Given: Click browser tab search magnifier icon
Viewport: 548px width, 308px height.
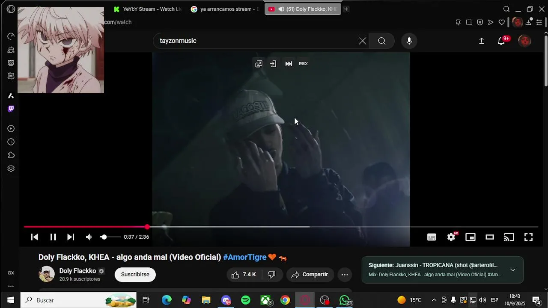Looking at the screenshot, I should point(506,9).
